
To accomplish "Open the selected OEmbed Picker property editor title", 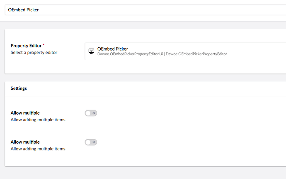I will point(113,49).
